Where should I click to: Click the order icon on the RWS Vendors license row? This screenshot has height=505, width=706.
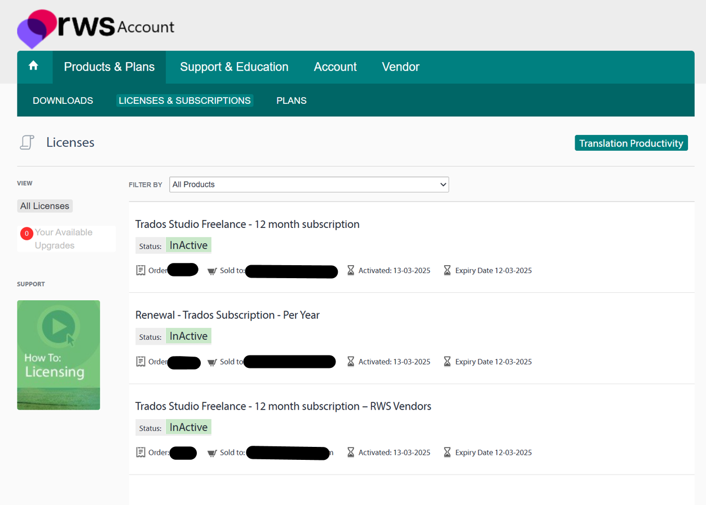140,452
